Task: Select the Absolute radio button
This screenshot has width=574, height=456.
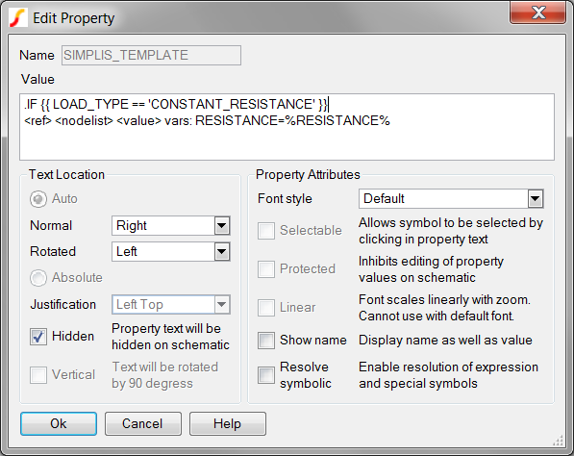Action: 38,278
